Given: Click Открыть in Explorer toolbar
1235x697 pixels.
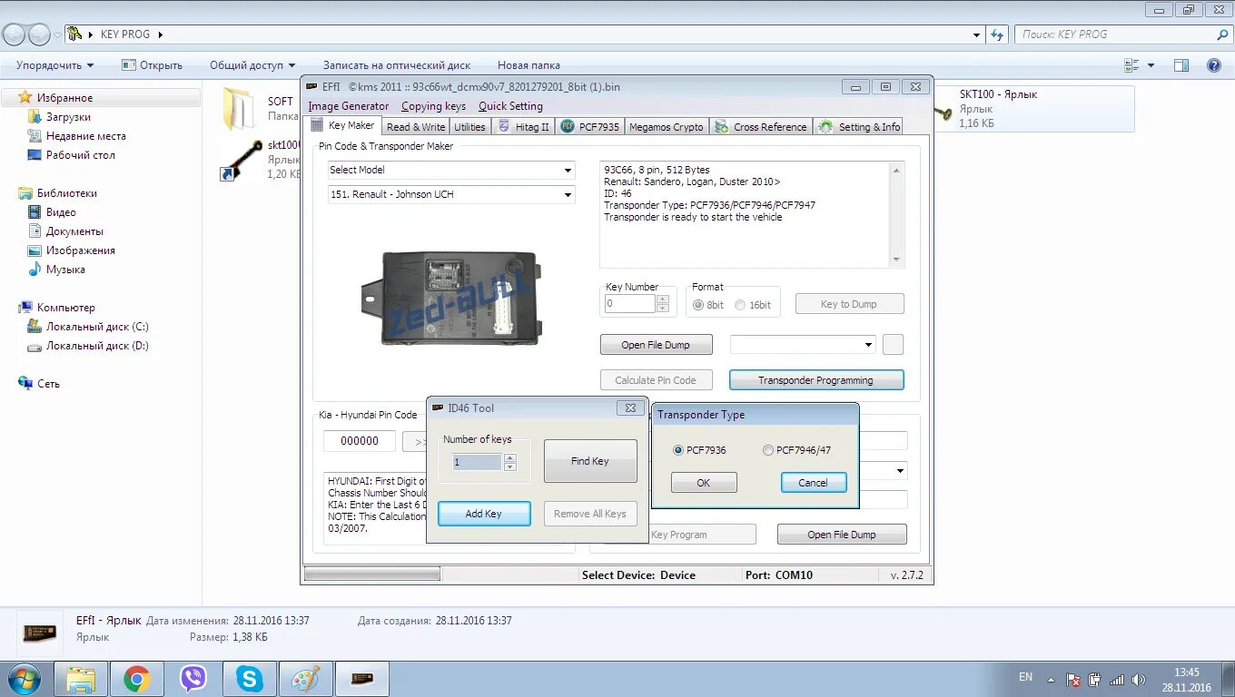Looking at the screenshot, I should (x=152, y=65).
